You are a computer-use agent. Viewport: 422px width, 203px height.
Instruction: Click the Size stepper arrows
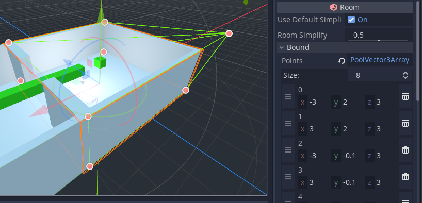[405, 75]
